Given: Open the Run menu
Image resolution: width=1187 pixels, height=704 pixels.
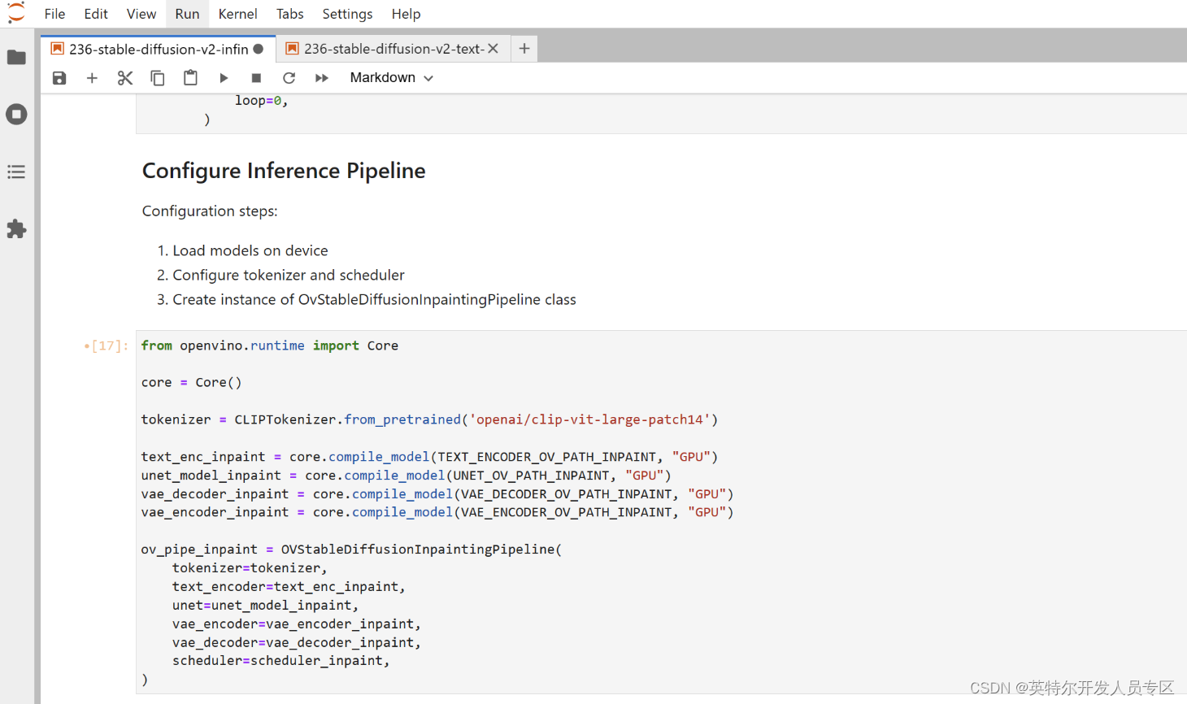Looking at the screenshot, I should point(187,14).
